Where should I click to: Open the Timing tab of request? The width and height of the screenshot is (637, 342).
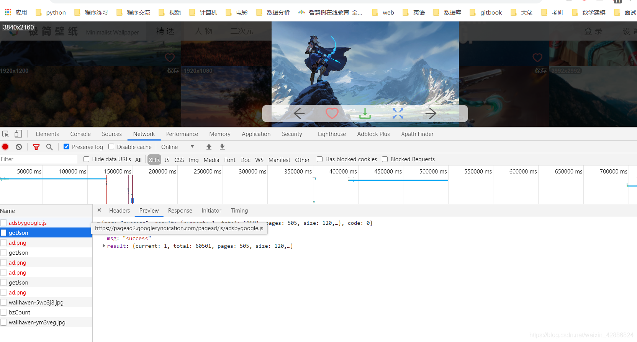[x=239, y=211]
